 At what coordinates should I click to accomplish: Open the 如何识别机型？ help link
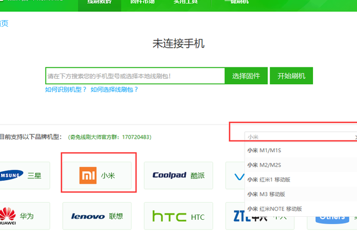(x=66, y=89)
